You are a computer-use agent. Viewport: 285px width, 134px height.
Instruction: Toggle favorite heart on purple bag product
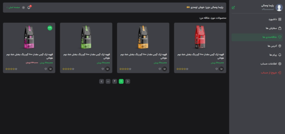click(46, 69)
